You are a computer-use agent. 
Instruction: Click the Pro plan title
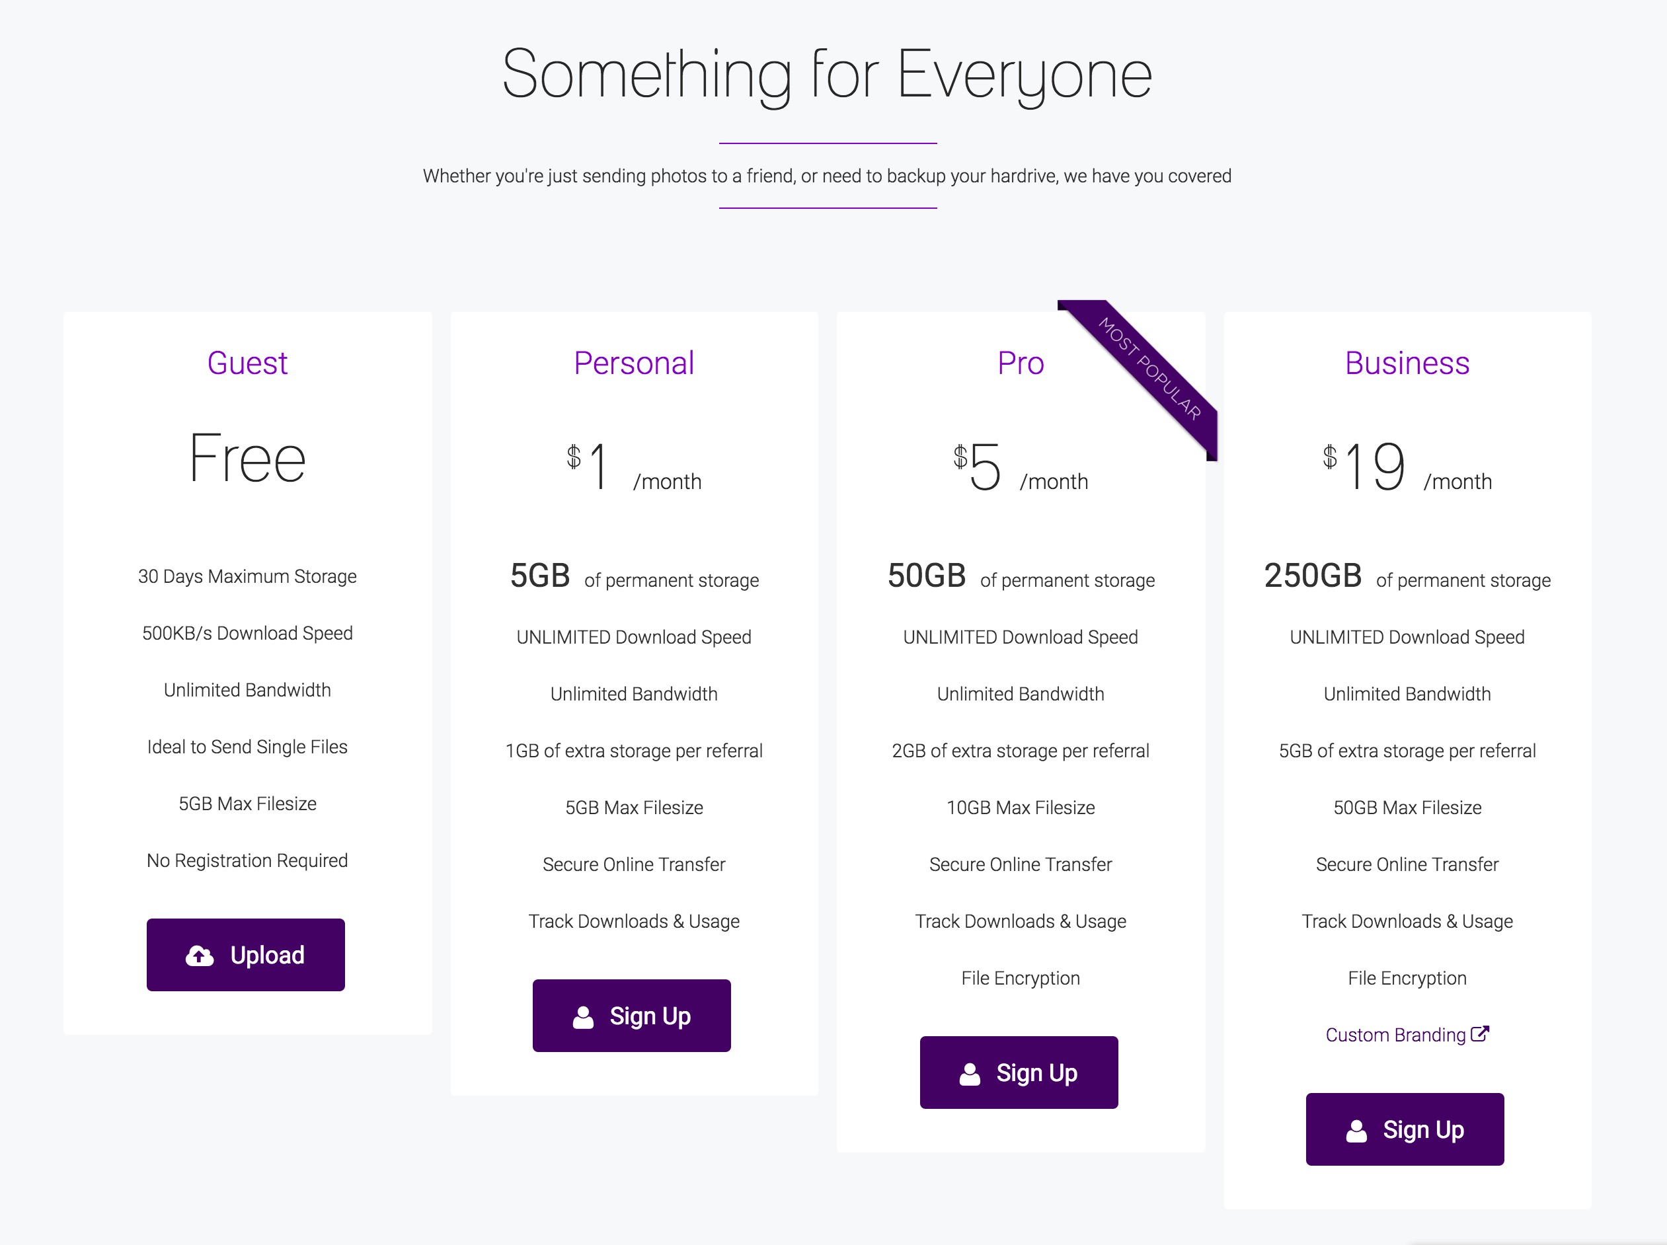pyautogui.click(x=1021, y=363)
